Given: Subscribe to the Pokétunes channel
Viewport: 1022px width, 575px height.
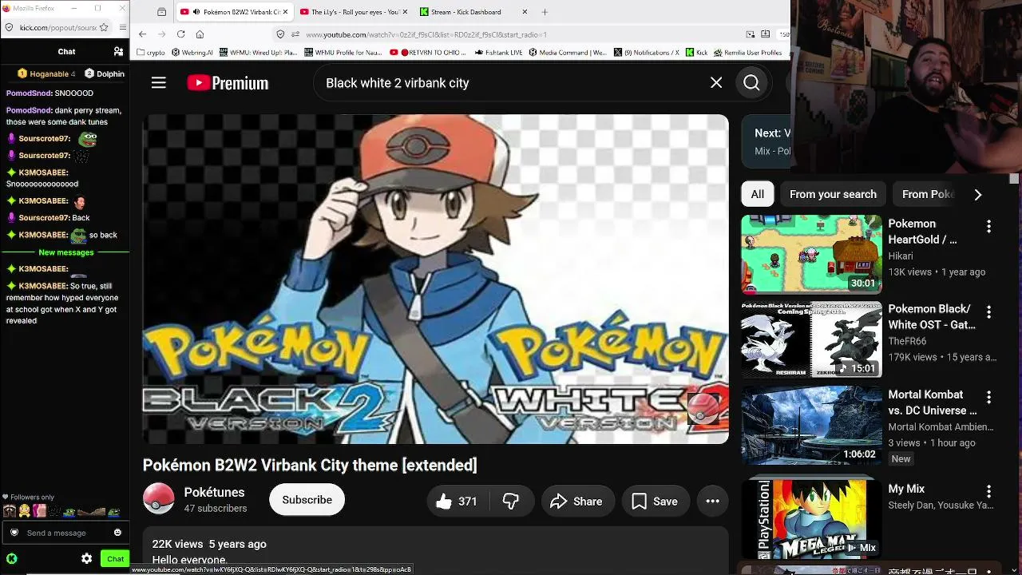Looking at the screenshot, I should point(307,500).
